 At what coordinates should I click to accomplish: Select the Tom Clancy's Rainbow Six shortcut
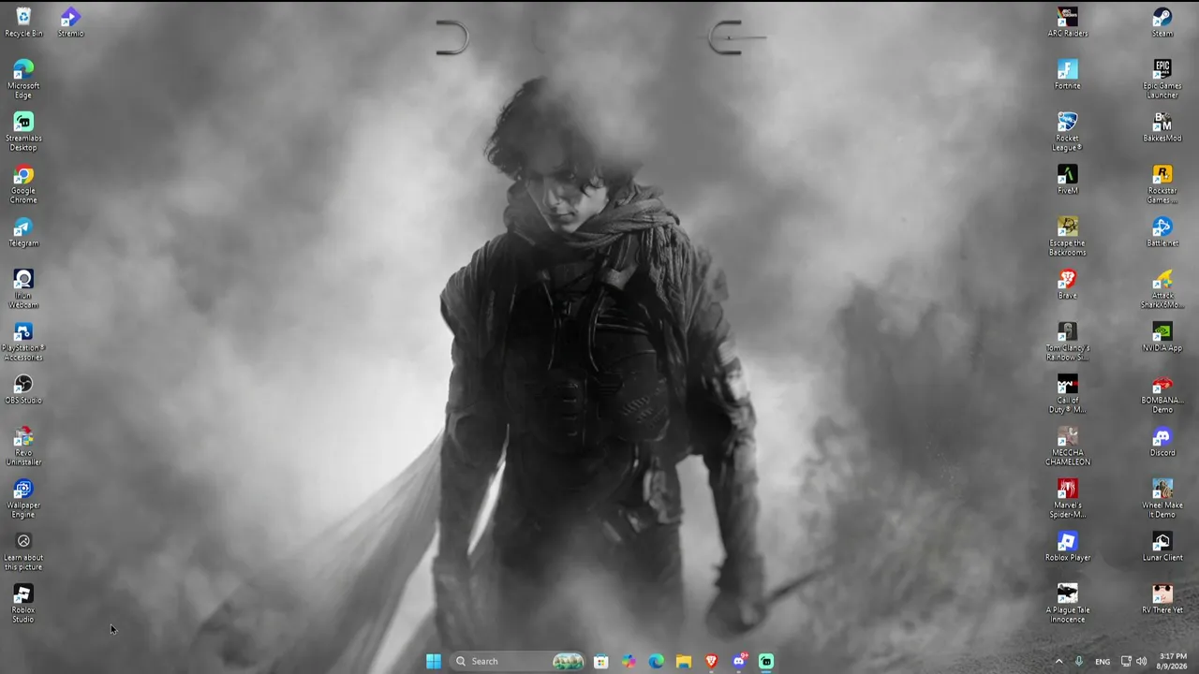[1068, 342]
